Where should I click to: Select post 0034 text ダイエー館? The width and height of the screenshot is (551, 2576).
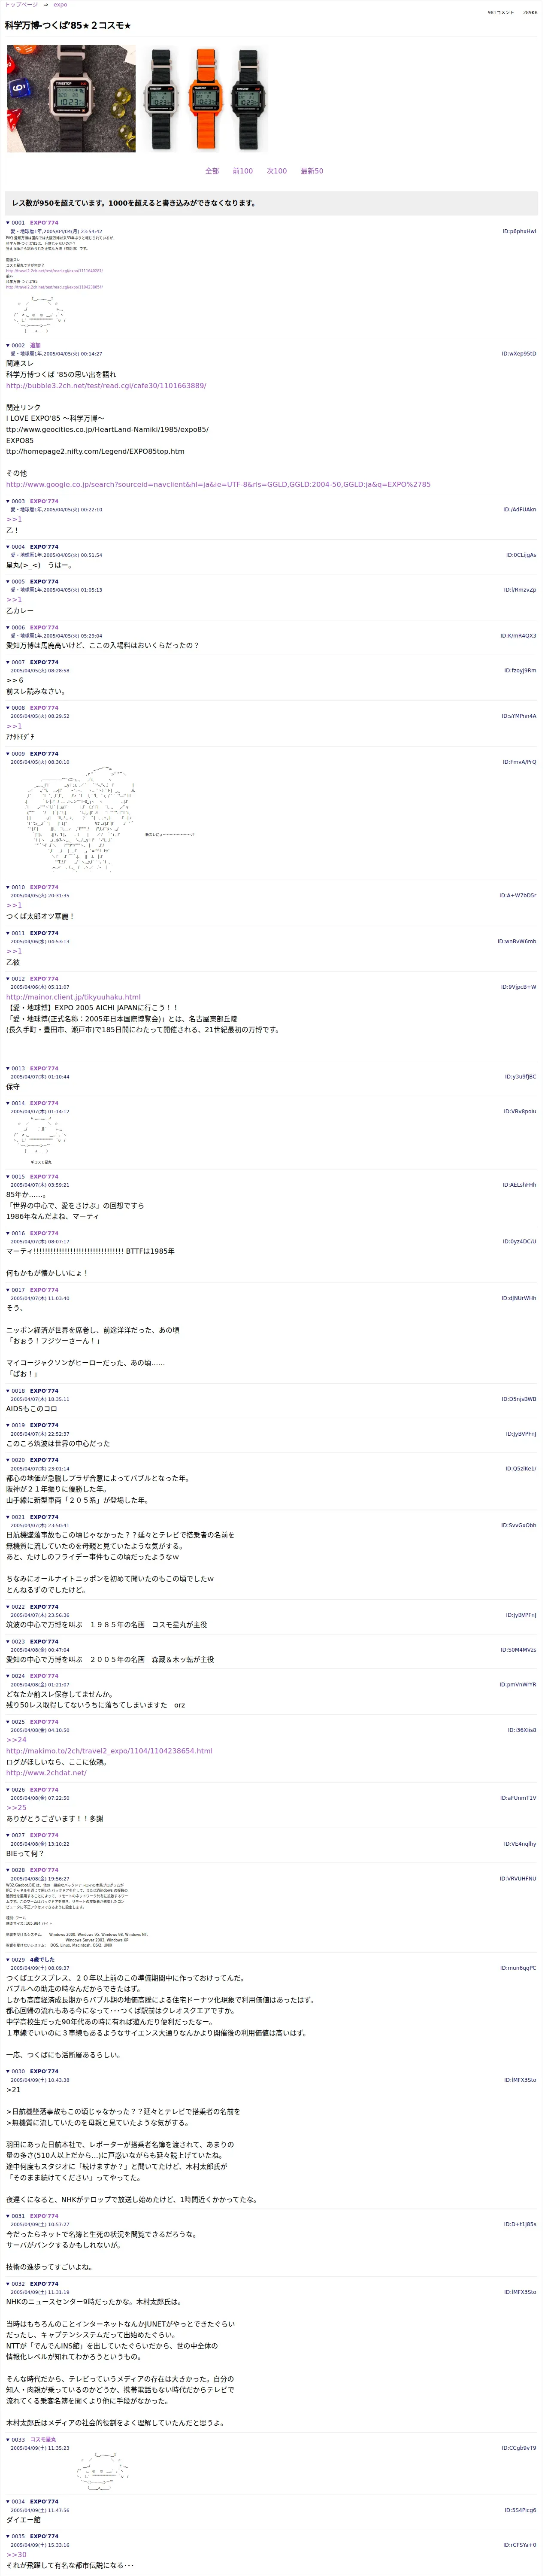point(24,2520)
